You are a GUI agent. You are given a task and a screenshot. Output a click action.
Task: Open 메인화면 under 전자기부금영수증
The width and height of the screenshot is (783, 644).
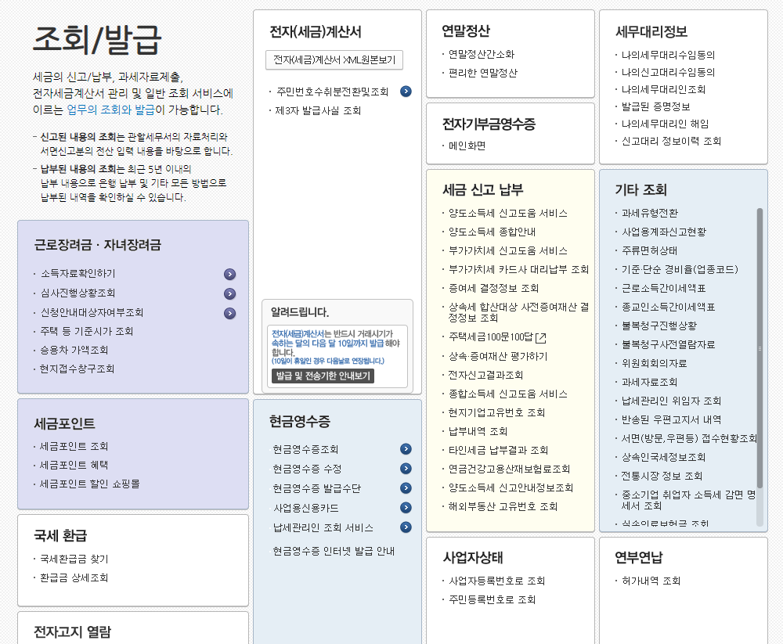point(467,146)
